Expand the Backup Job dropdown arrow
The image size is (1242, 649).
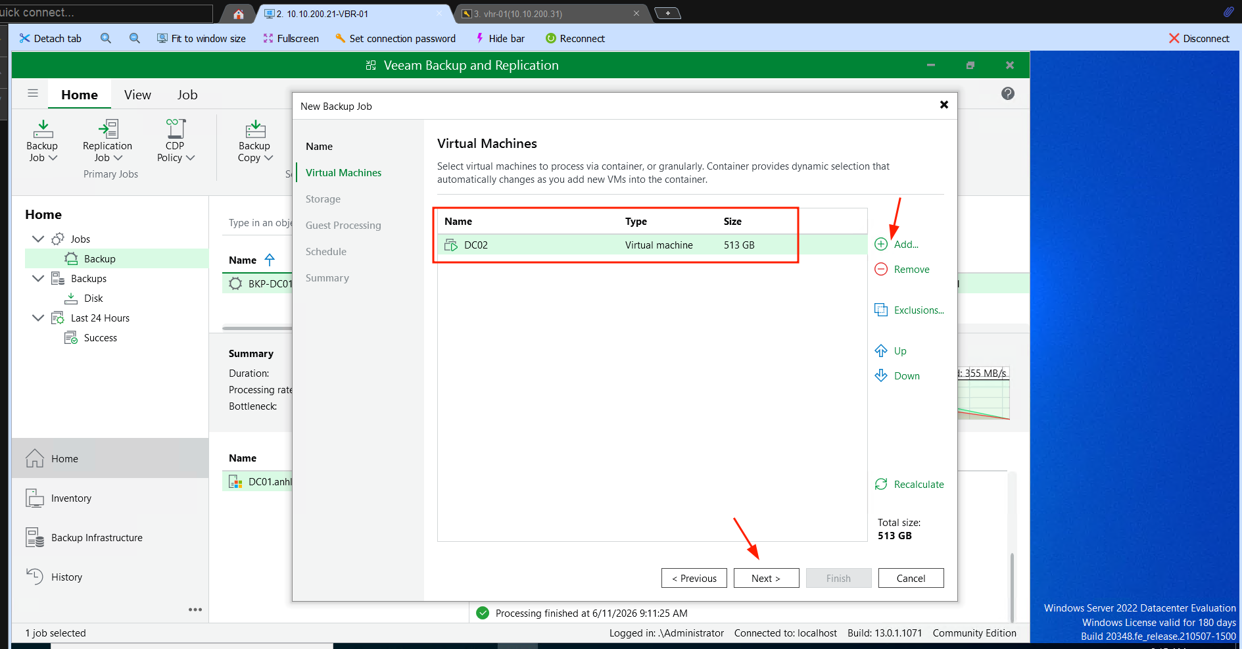pos(53,158)
